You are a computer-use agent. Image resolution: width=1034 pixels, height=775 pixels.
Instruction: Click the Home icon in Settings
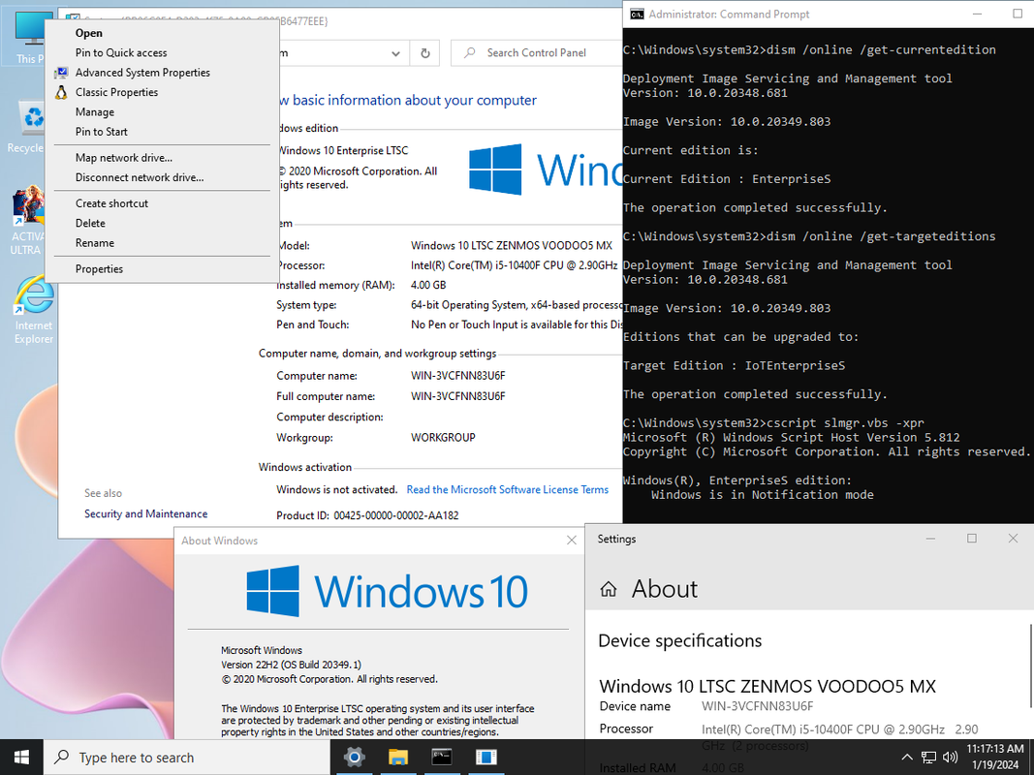click(608, 589)
